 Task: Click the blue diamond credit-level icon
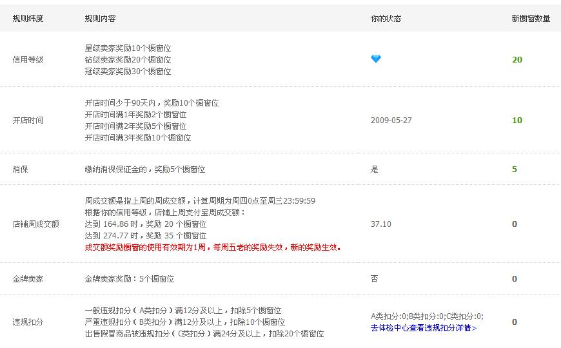(x=376, y=59)
